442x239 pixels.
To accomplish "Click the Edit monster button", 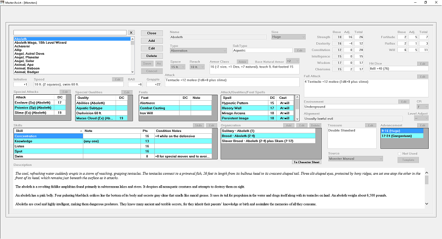I will [151, 48].
